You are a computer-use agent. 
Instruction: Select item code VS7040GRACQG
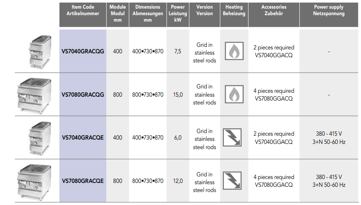tap(83, 52)
